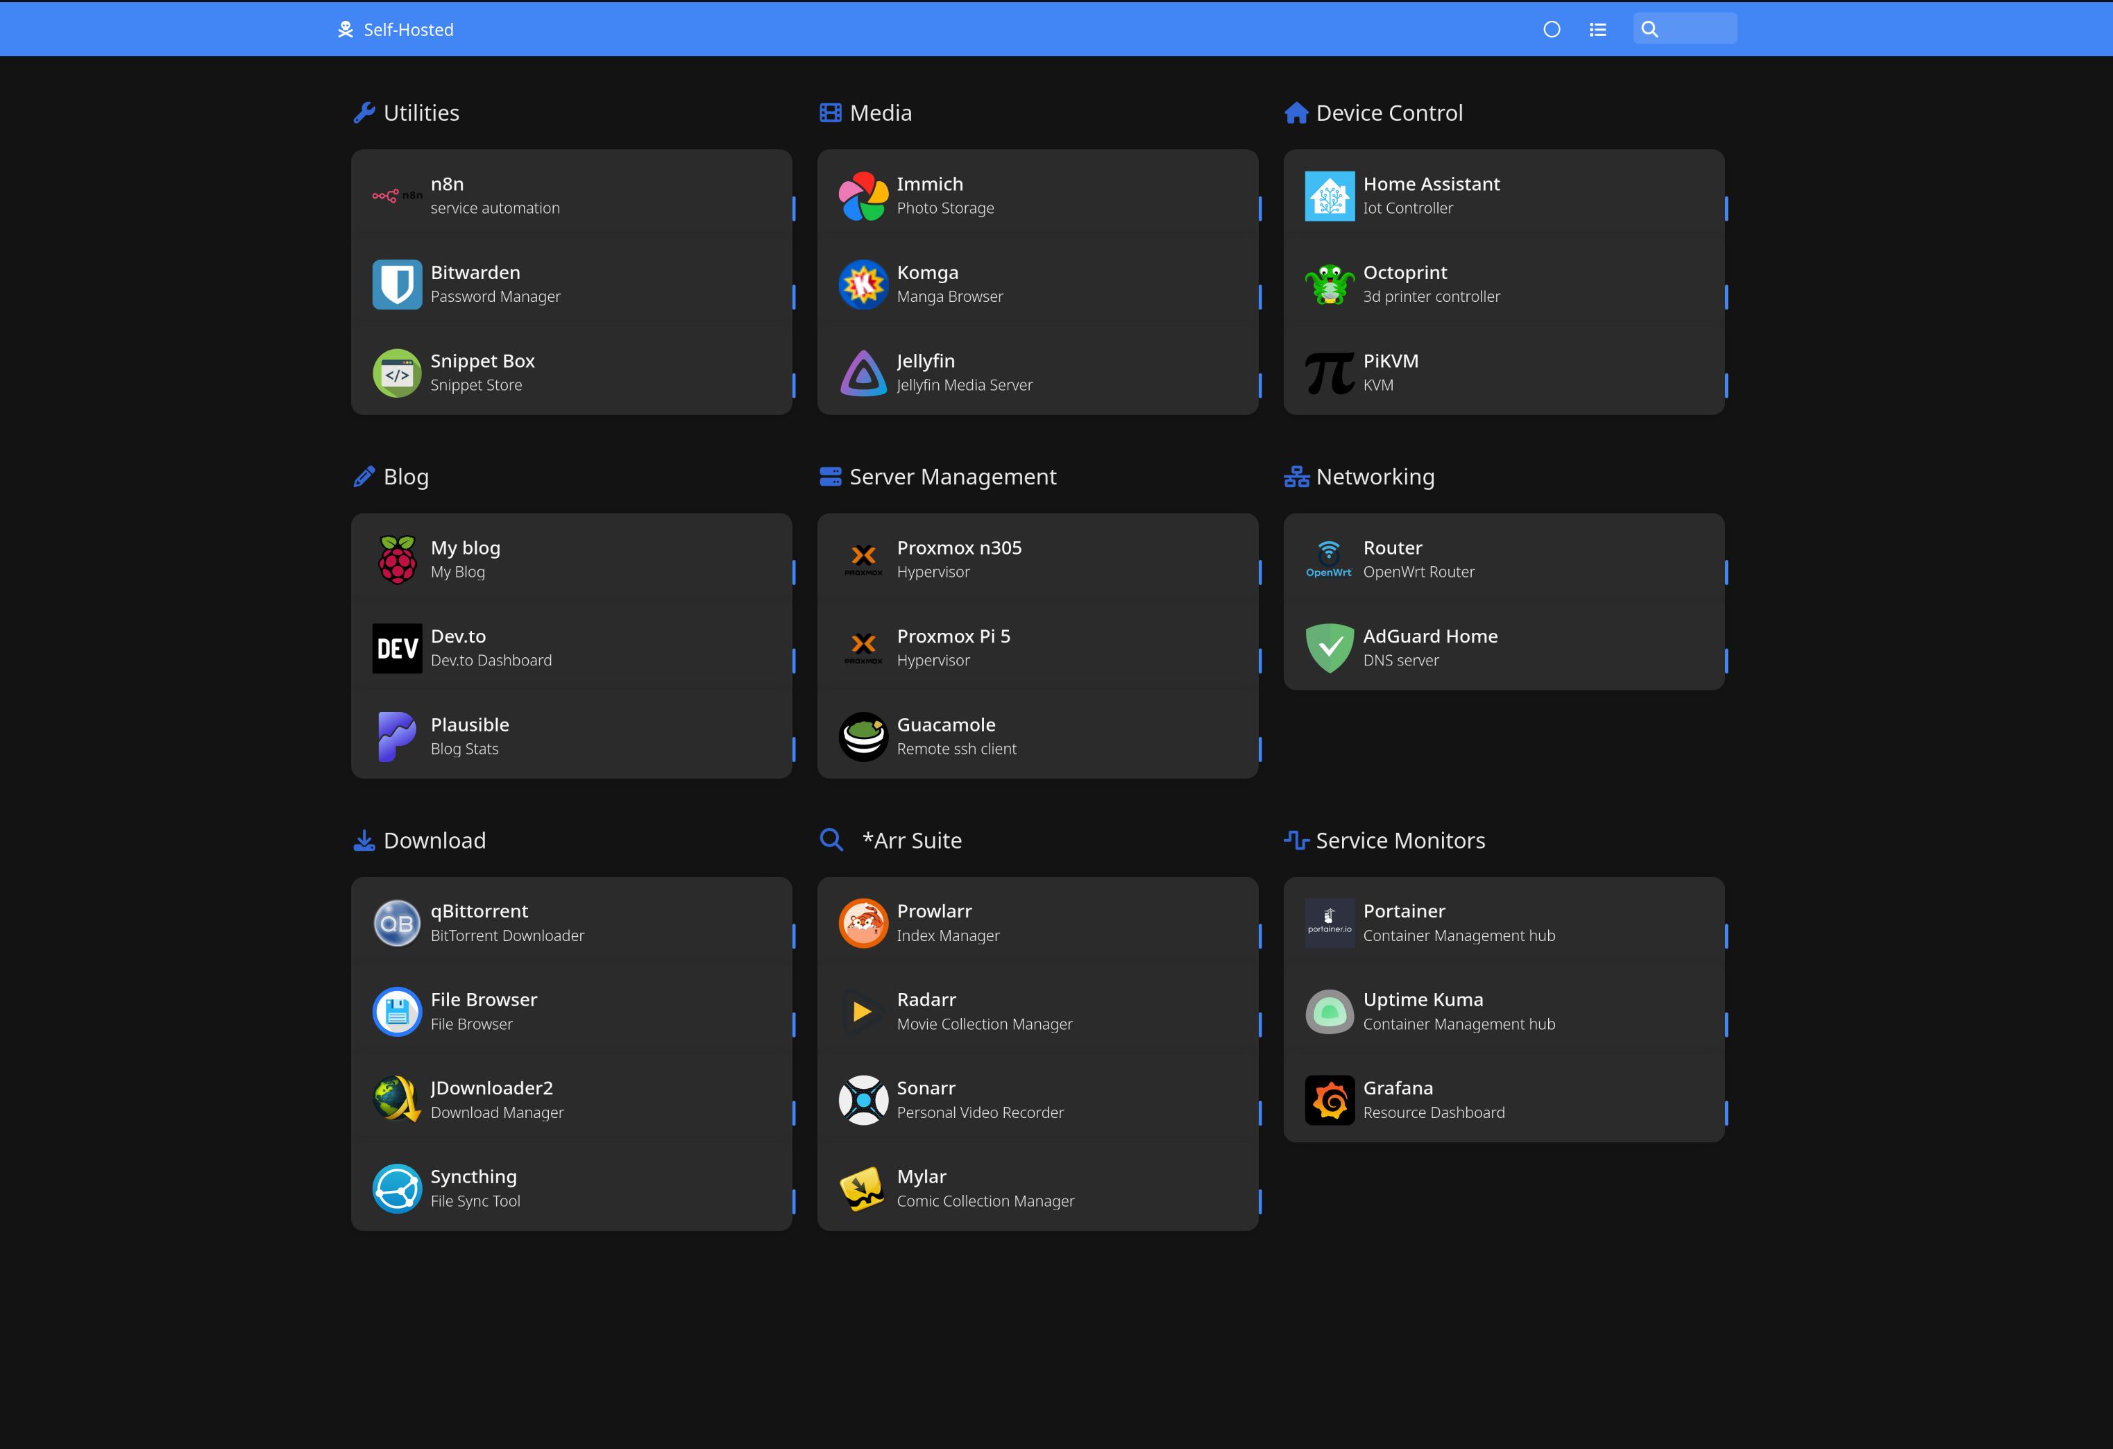Click the Immich pinwheel icon
This screenshot has height=1449, width=2113.
(863, 196)
